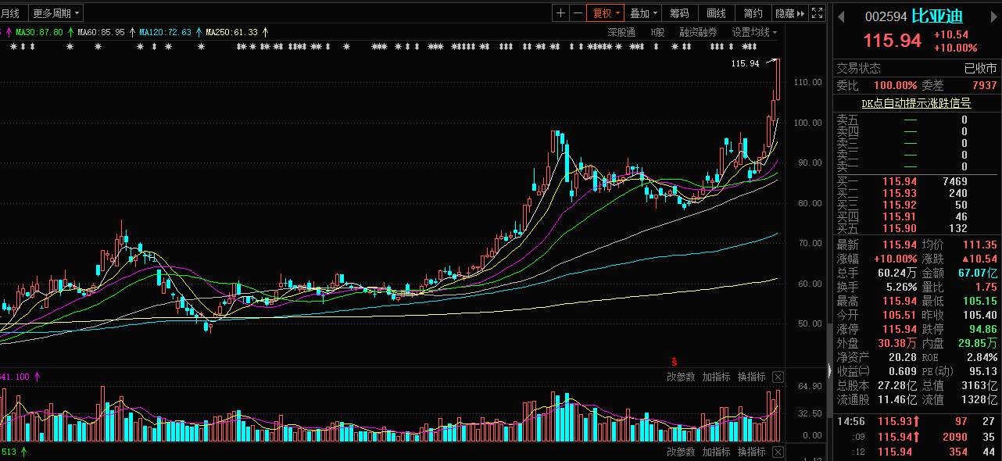
Task: Go to next stock with right arrow
Action: click(x=993, y=16)
